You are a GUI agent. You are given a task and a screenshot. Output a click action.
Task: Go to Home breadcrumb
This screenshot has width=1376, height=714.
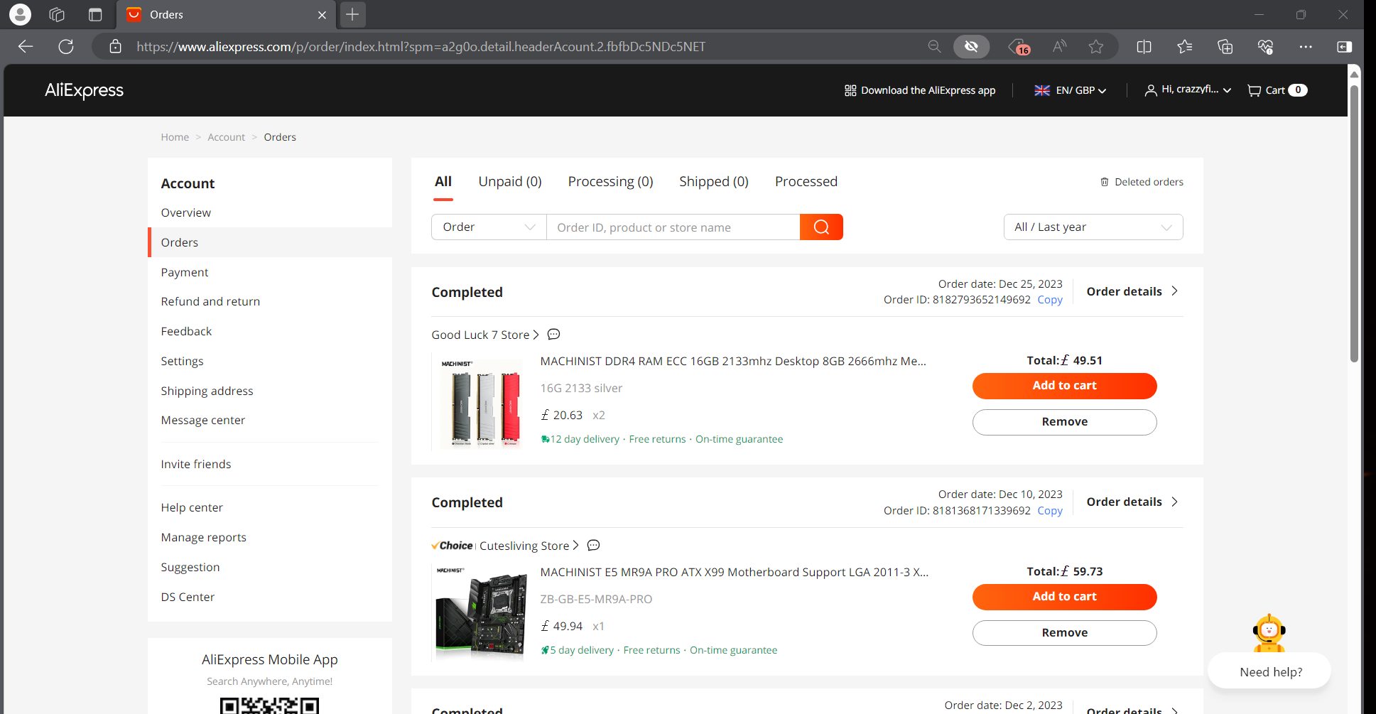pos(175,137)
